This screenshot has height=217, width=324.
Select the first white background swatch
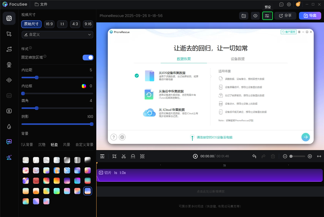(x=26, y=160)
